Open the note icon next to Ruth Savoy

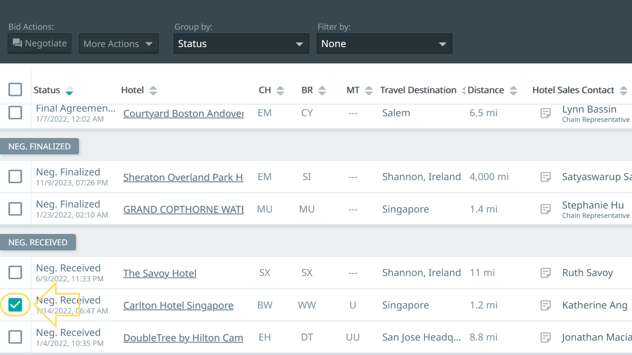click(545, 273)
